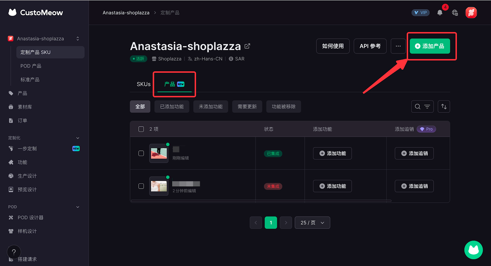491x266 pixels.
Task: Open the CustoMeow chat widget icon
Action: [x=474, y=250]
